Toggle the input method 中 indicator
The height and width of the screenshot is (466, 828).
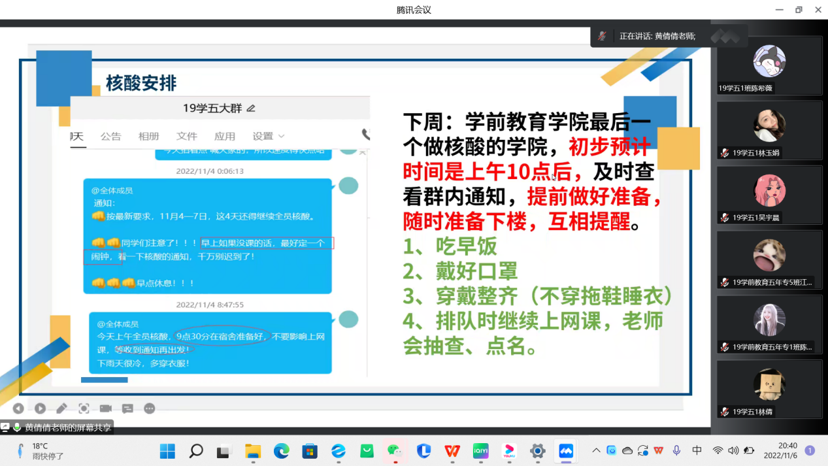697,450
